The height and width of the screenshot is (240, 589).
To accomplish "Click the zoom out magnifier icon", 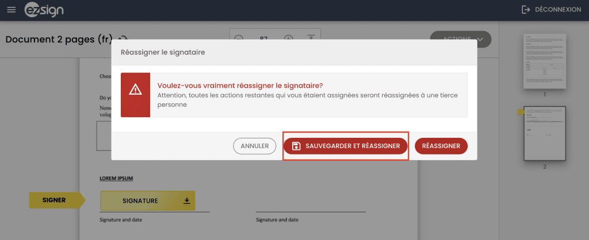I will 239,39.
